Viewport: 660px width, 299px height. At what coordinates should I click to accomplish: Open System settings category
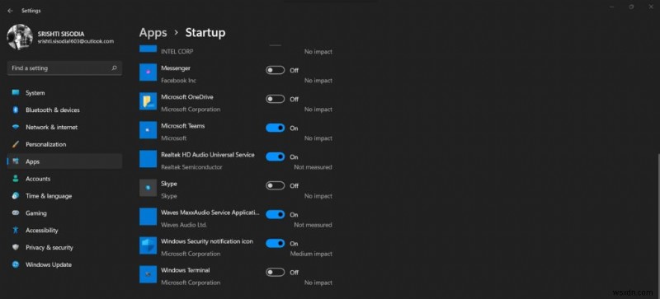point(64,92)
